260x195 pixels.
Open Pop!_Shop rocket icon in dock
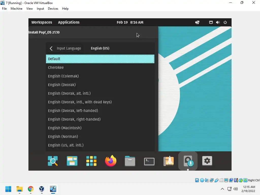click(x=169, y=161)
